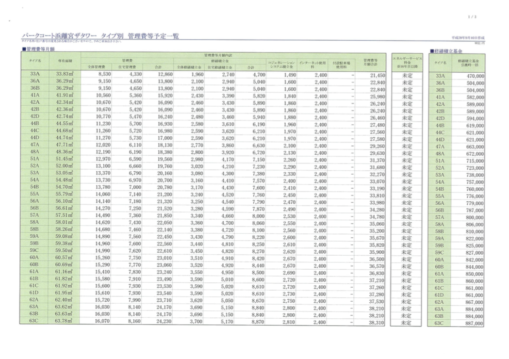Select the 修繕積立基金 section heading
This screenshot has height=359, width=509.
446,51
